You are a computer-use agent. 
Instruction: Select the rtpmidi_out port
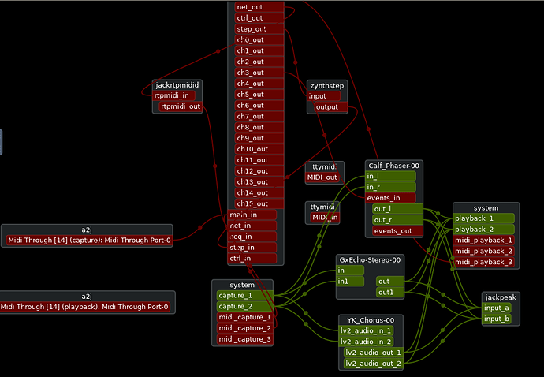click(181, 106)
